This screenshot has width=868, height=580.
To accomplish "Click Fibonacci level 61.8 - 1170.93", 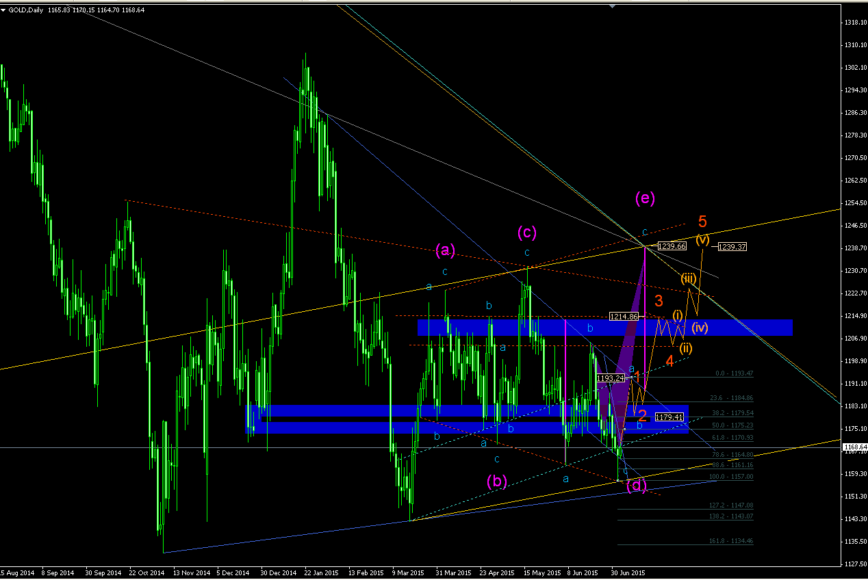I will click(x=731, y=437).
